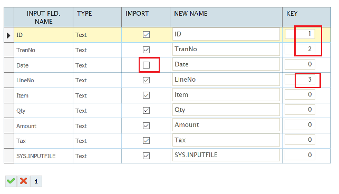Click the KEY column header

click(x=306, y=17)
